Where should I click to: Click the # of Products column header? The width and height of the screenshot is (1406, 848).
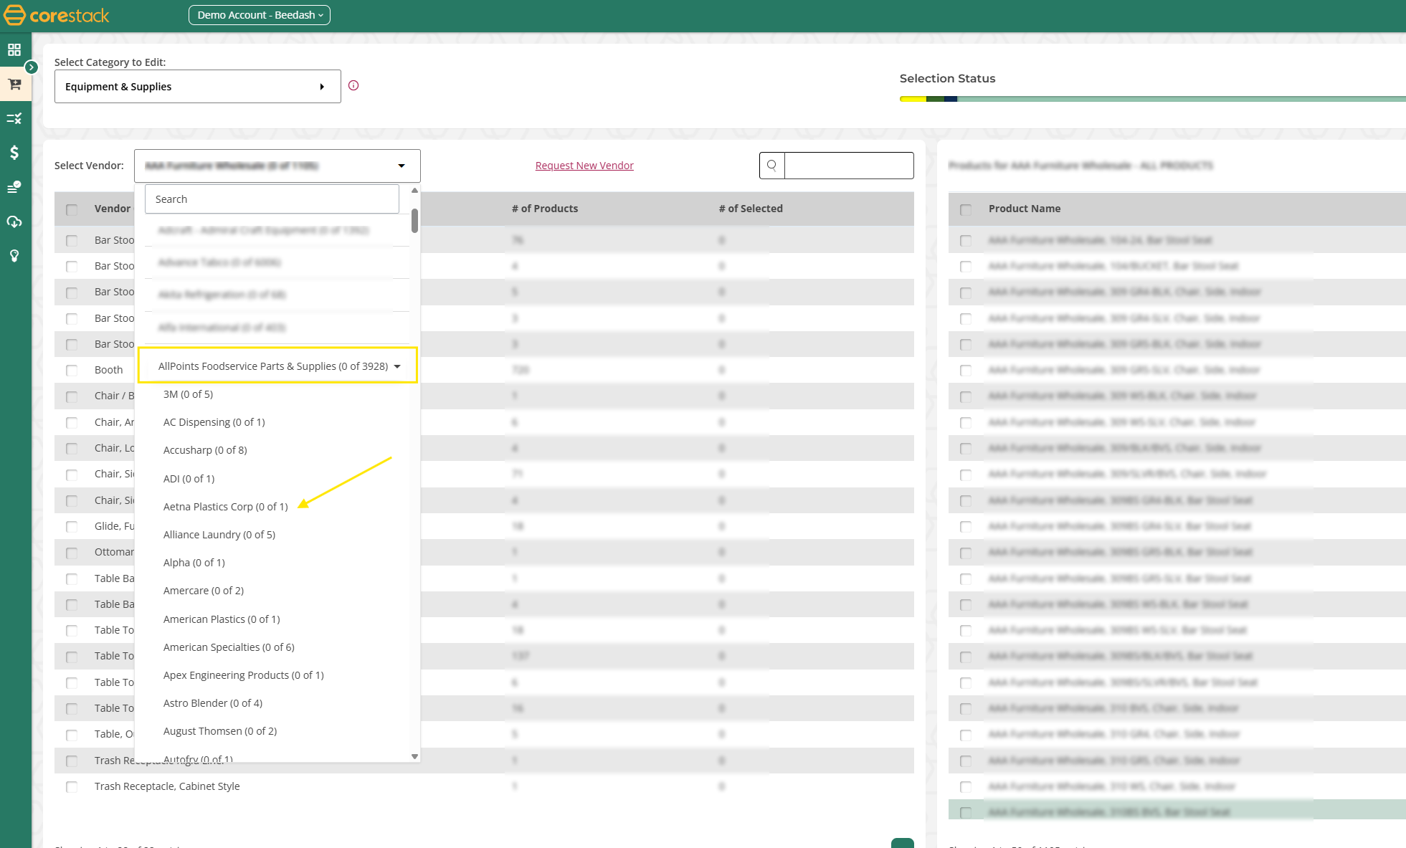click(545, 209)
